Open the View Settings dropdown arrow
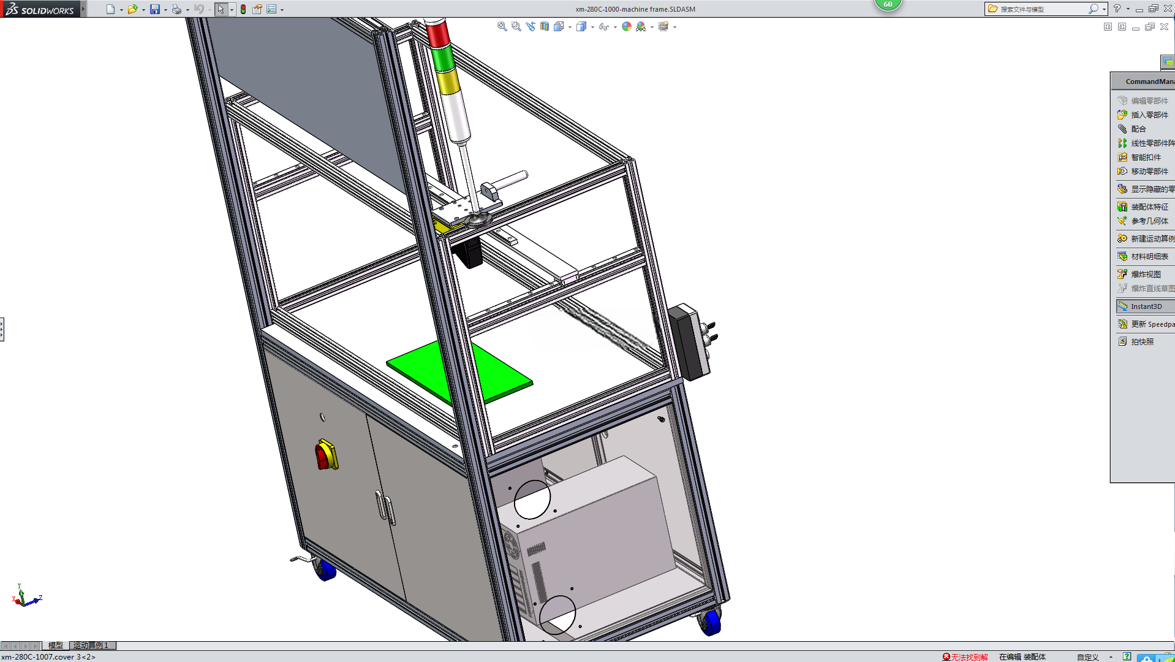This screenshot has height=662, width=1175. [x=674, y=27]
